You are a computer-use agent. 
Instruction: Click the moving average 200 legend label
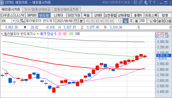(77, 34)
